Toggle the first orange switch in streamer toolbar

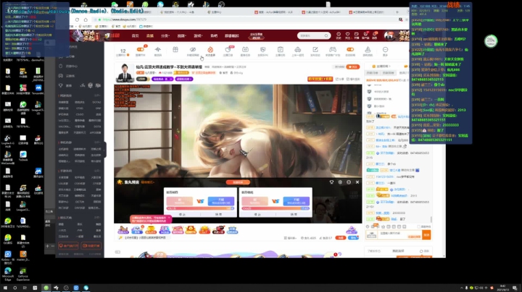(x=140, y=49)
